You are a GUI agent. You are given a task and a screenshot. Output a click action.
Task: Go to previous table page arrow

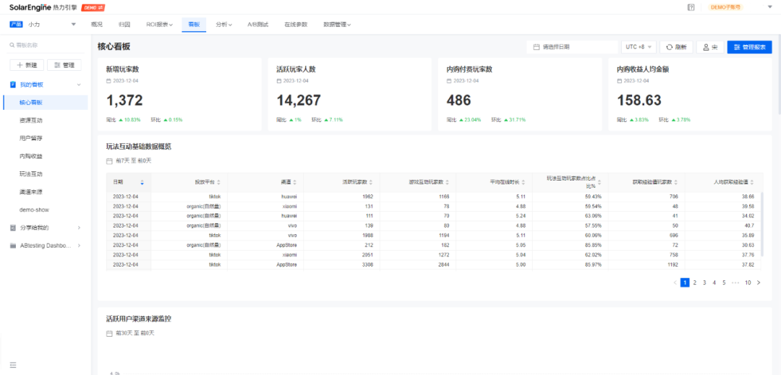pyautogui.click(x=675, y=283)
